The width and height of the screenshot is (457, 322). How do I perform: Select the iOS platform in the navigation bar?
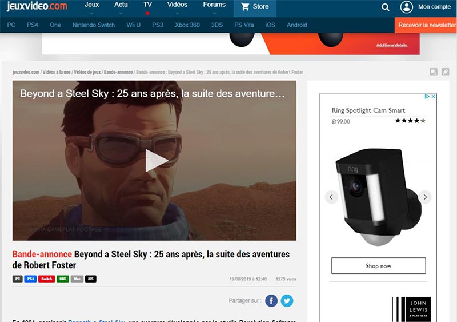[x=270, y=25]
